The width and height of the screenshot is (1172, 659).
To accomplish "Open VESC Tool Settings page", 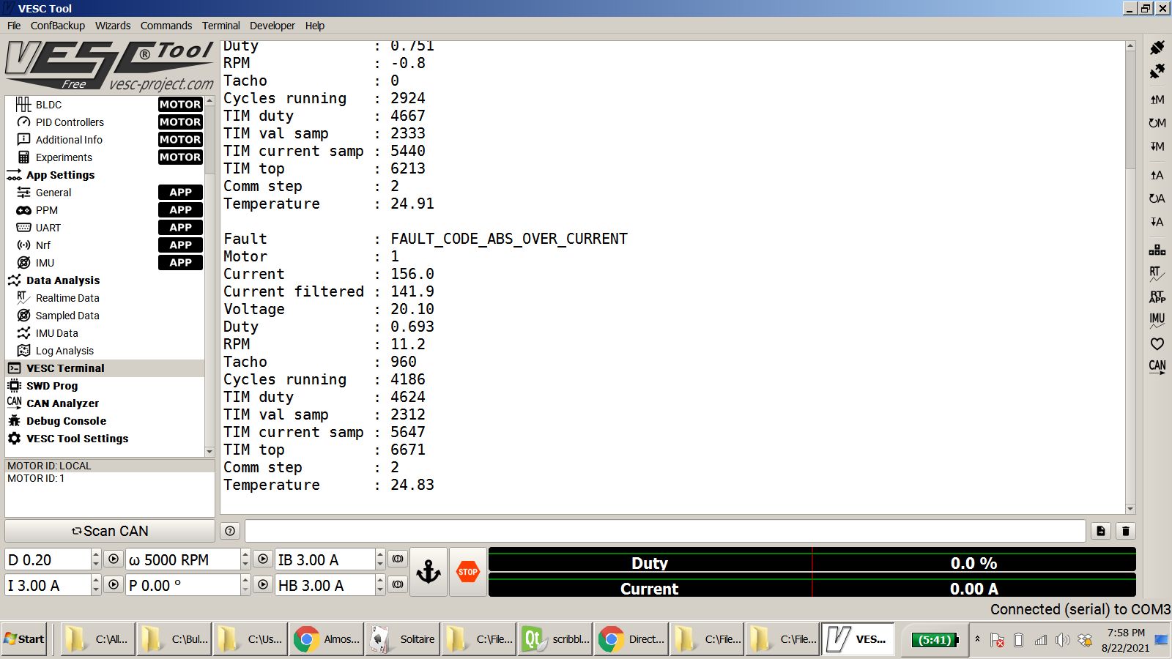I will click(x=105, y=439).
